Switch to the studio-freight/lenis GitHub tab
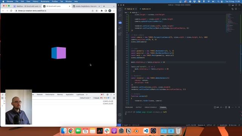 (x=86, y=6)
